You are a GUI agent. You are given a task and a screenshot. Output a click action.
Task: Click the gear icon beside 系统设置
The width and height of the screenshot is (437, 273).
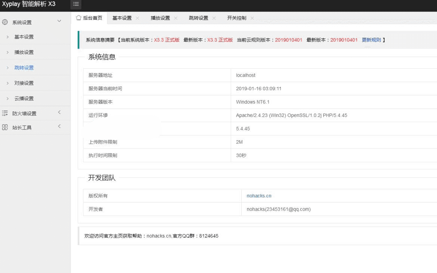tap(5, 22)
